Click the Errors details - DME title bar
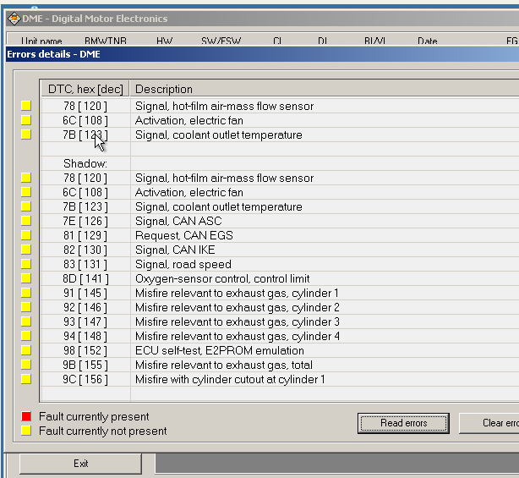 263,54
